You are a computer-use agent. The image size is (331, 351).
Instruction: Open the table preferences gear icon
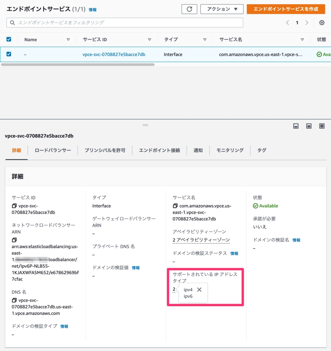click(321, 22)
